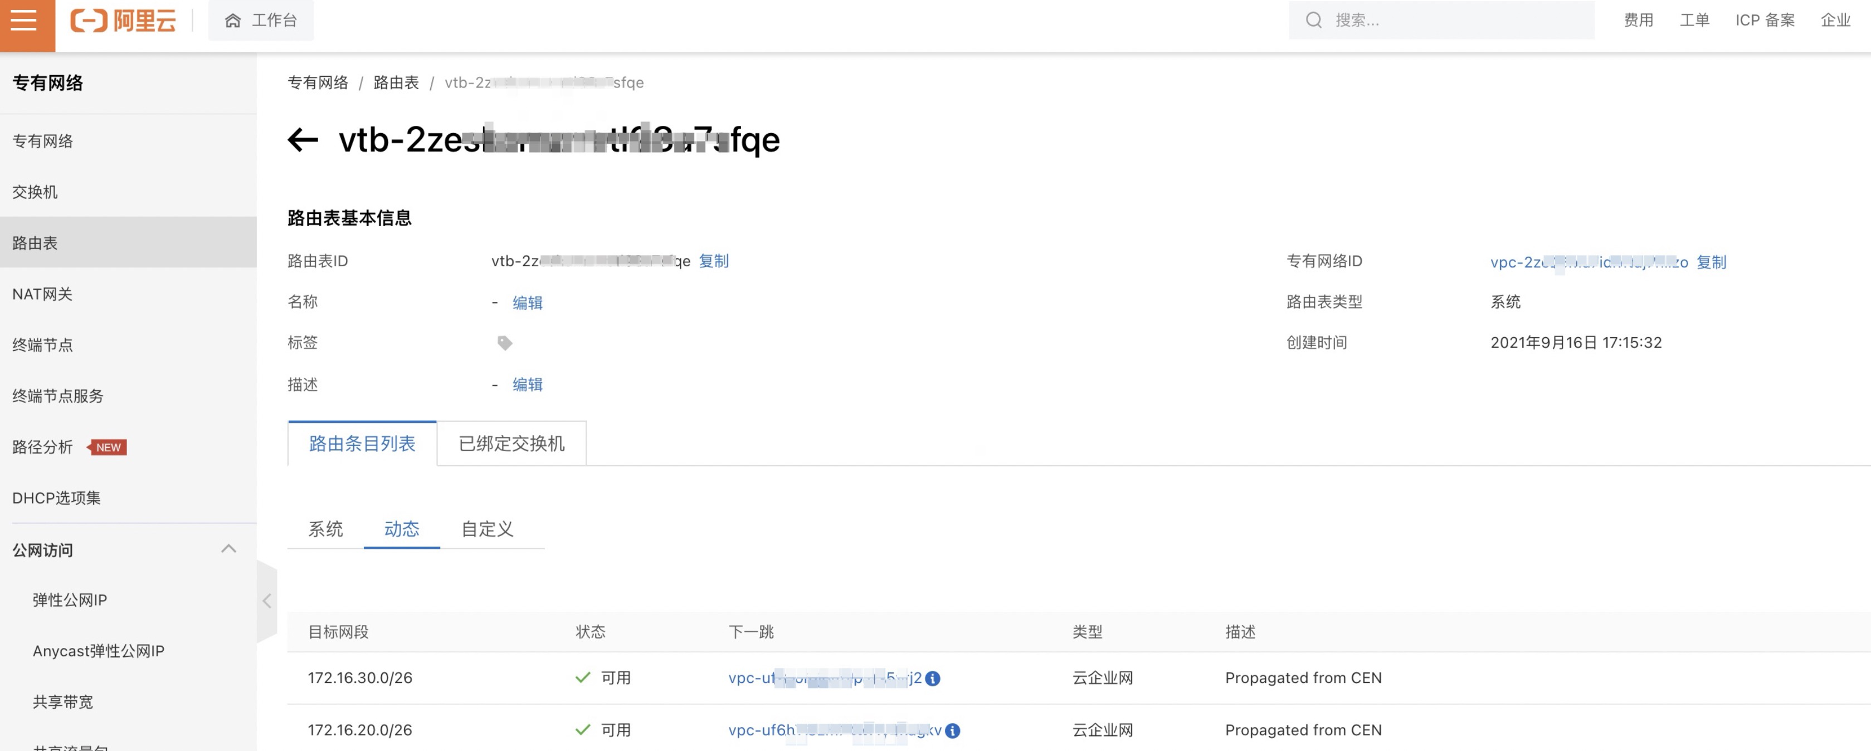Click the back arrow beside route table title
1871x751 pixels.
click(x=302, y=139)
